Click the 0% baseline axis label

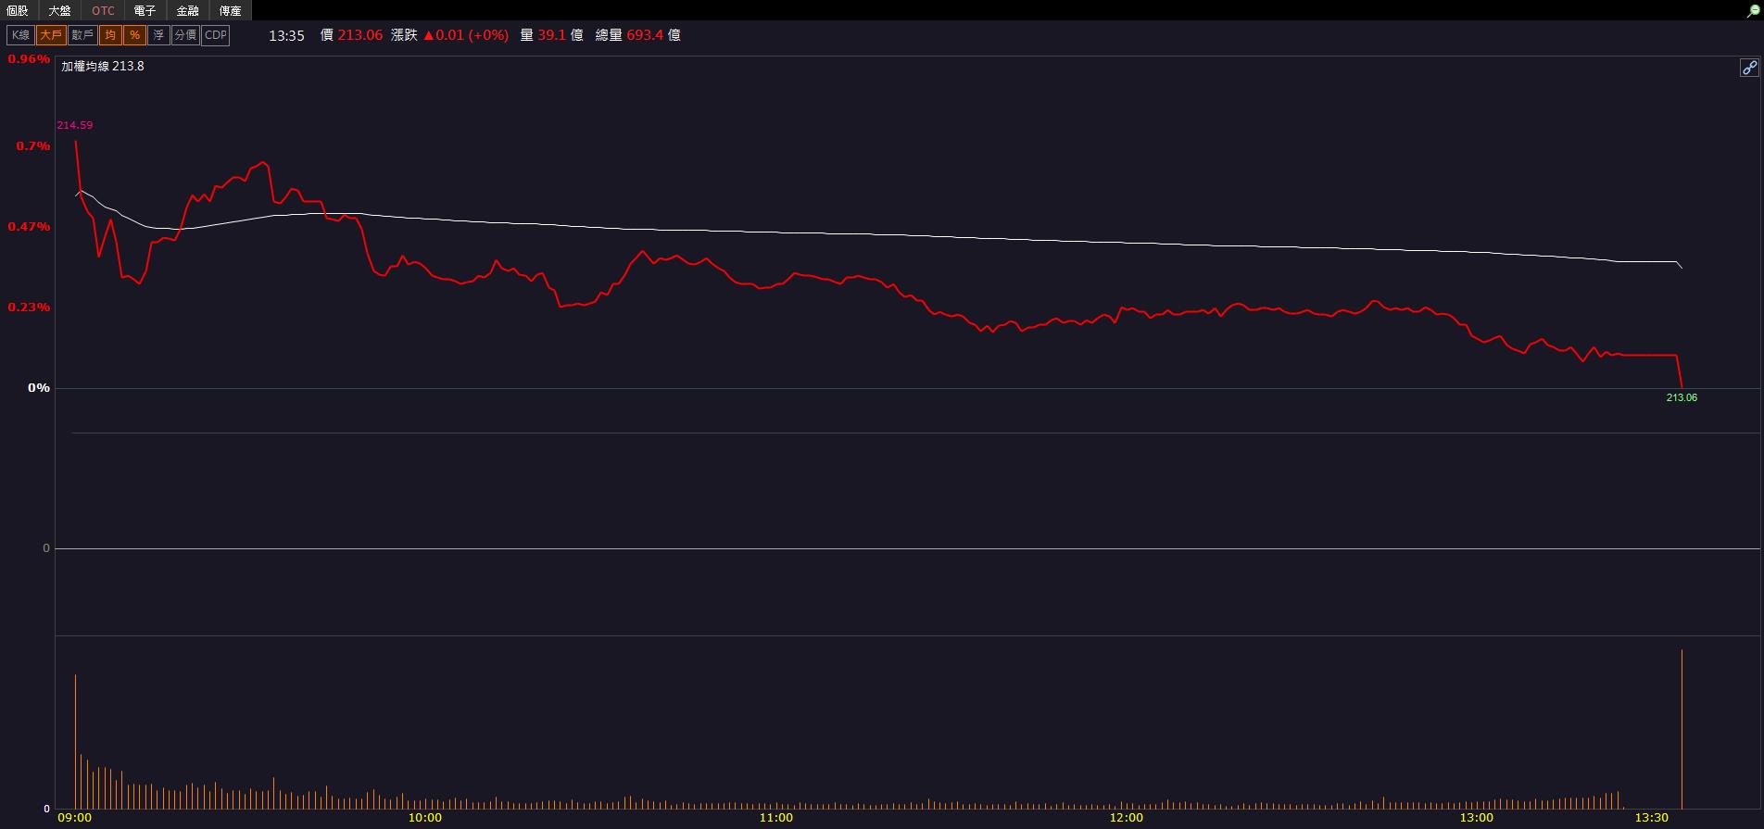[x=39, y=387]
